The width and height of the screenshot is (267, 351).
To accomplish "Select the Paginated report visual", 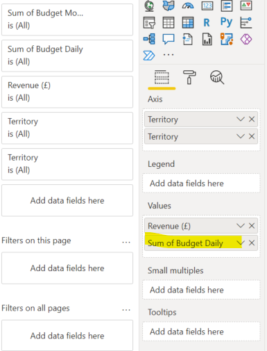I will (x=207, y=39).
